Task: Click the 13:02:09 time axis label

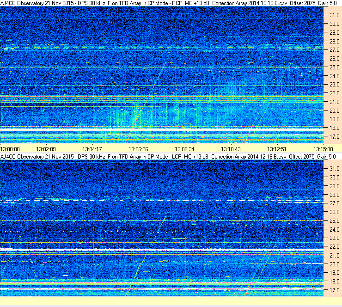Action: click(x=46, y=149)
